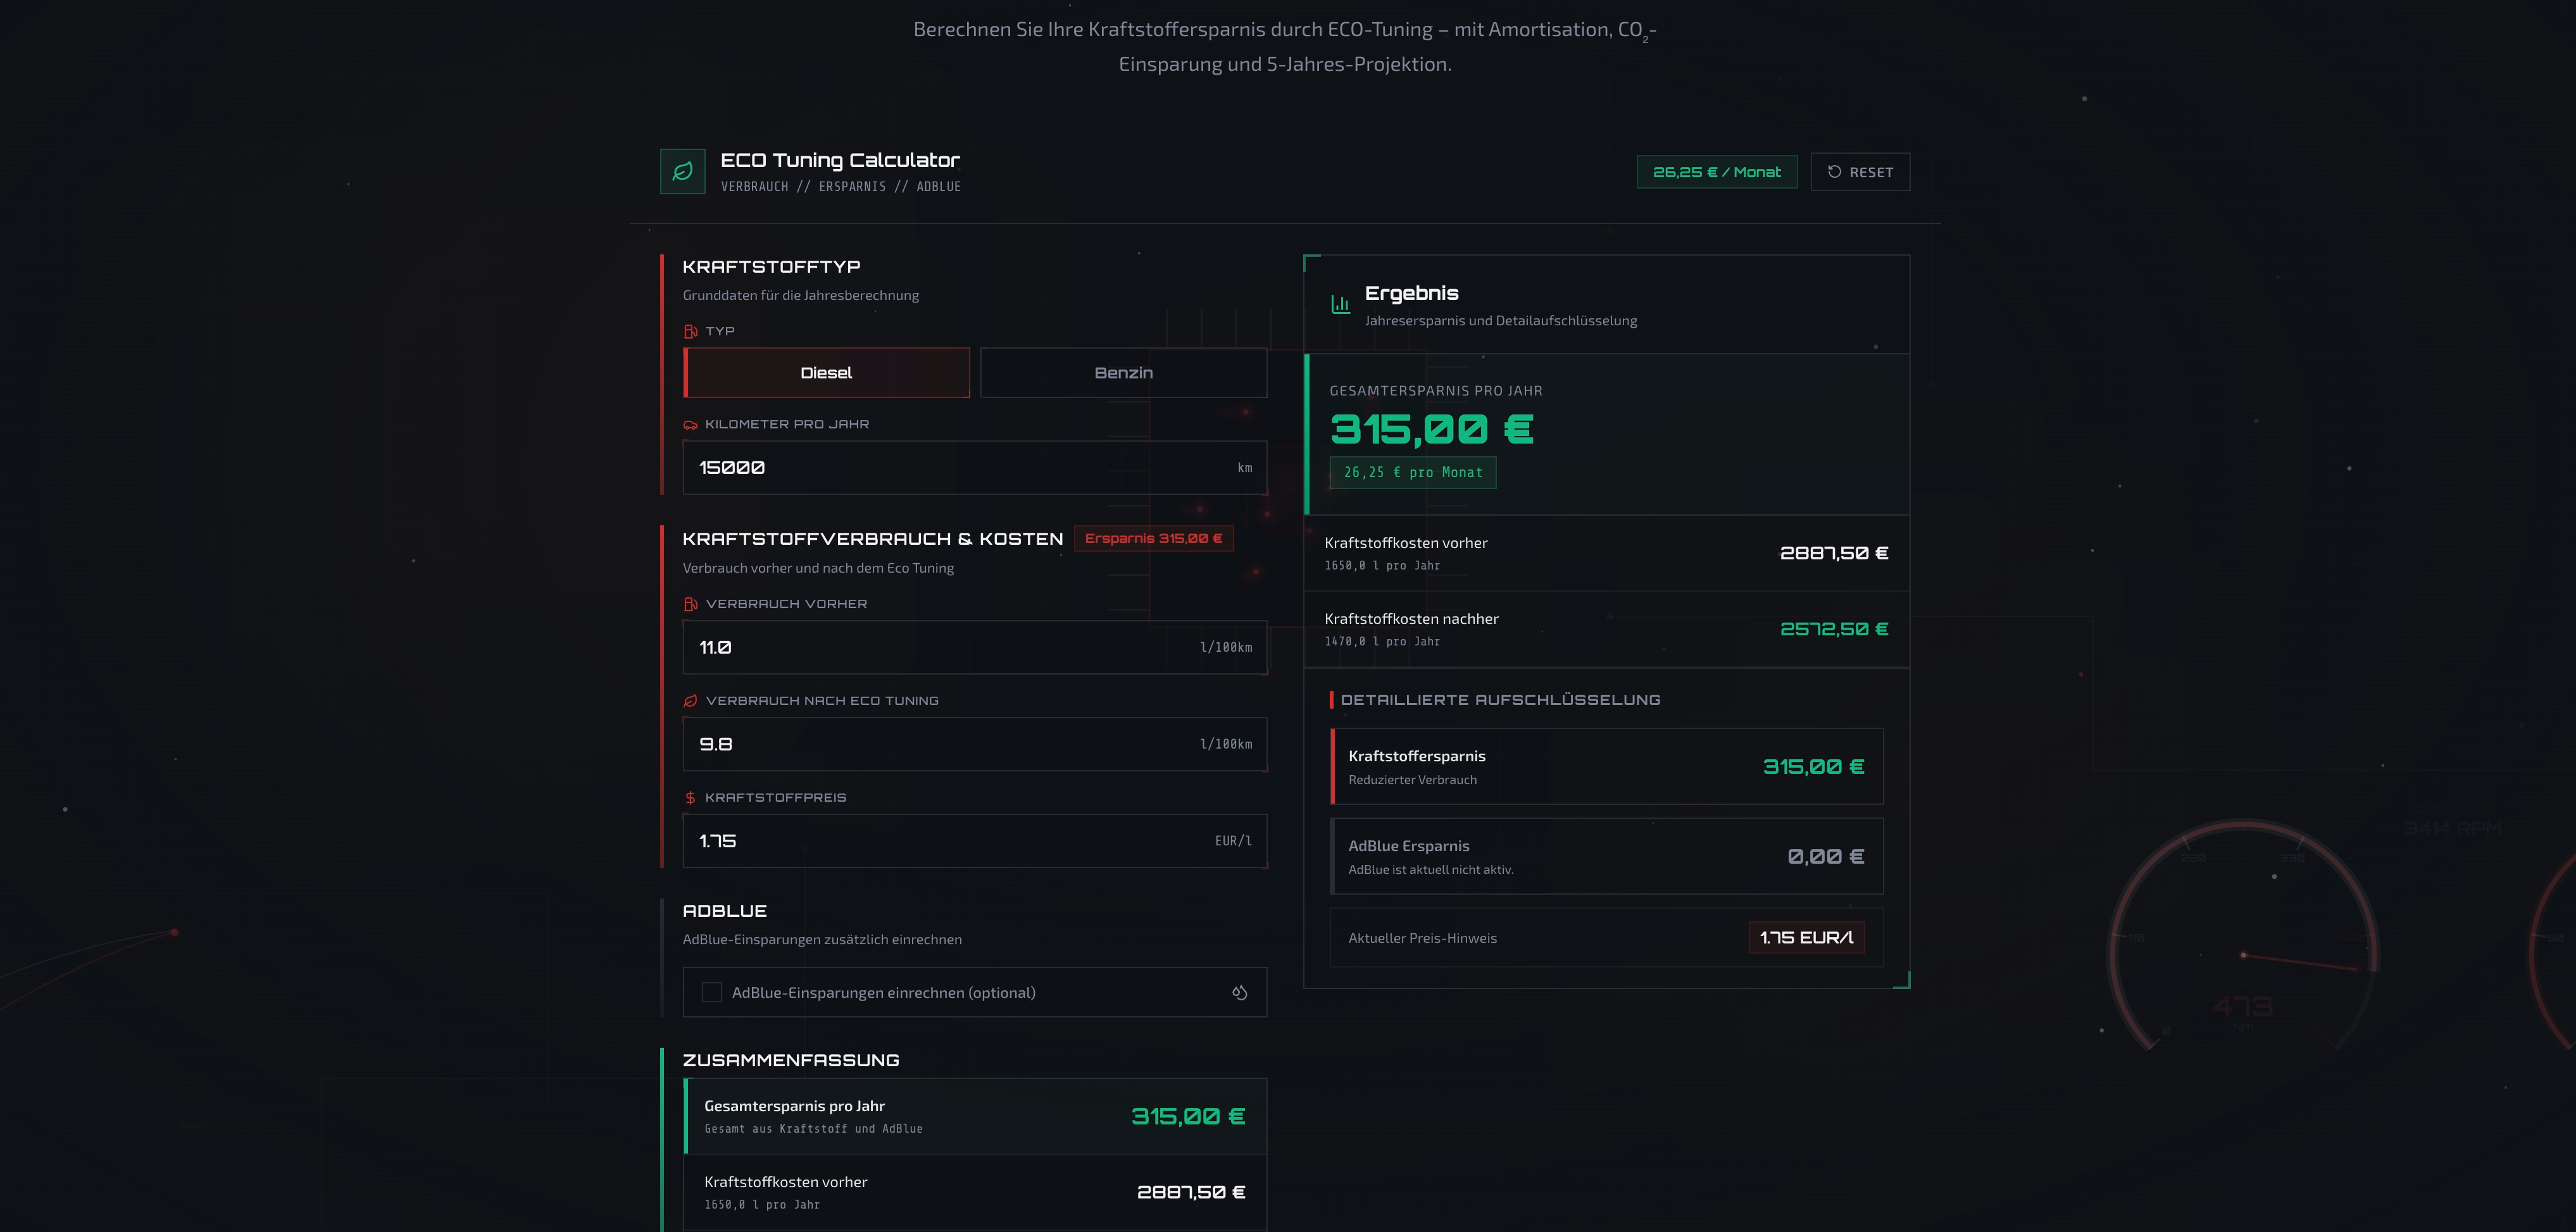This screenshot has height=1232, width=2576.
Task: Click the Reduzierter Verbrauch subtitle
Action: click(1412, 780)
